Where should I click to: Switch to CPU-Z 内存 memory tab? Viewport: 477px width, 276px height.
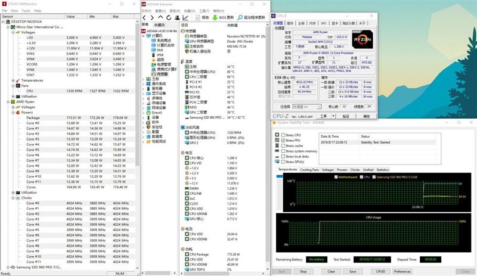312,23
